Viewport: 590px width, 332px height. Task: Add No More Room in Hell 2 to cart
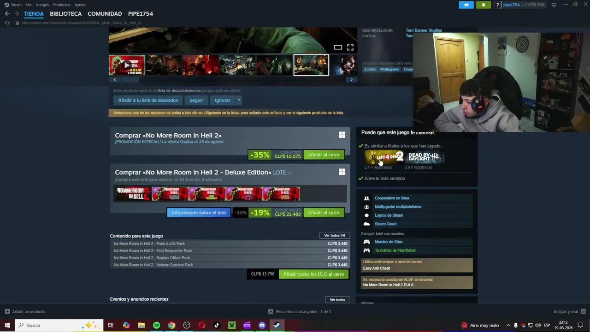coord(324,155)
